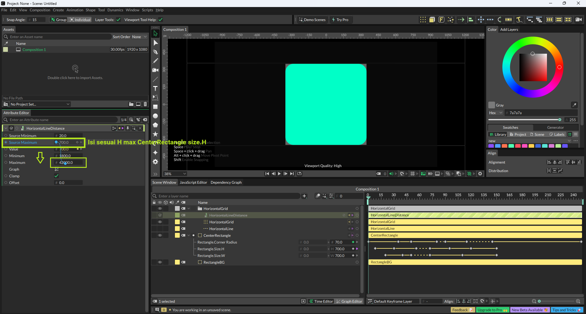Choose the Star shape tool

coord(155,134)
